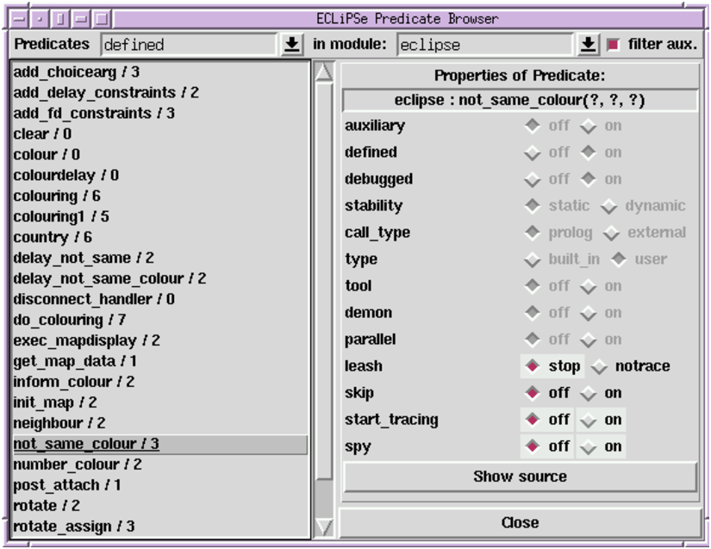The image size is (711, 549).
Task: Pick the neighbour / 2 predicate
Action: click(59, 423)
